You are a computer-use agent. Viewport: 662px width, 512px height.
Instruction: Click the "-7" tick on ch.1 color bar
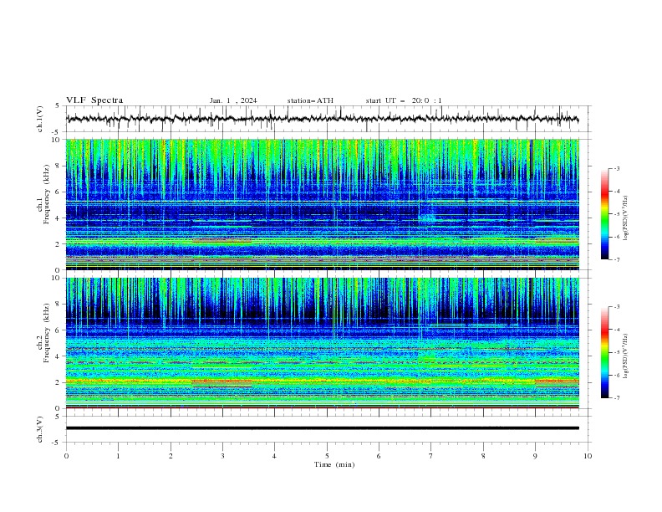617,259
